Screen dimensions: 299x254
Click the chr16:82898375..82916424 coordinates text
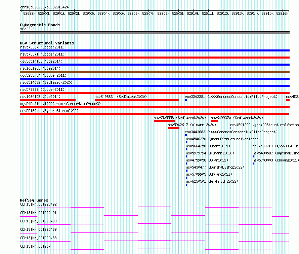pyautogui.click(x=44, y=7)
